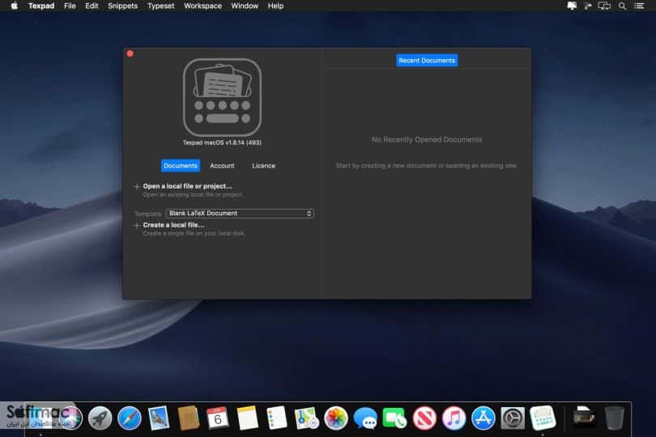The height and width of the screenshot is (437, 656).
Task: Open Safari from the dock
Action: (x=130, y=418)
